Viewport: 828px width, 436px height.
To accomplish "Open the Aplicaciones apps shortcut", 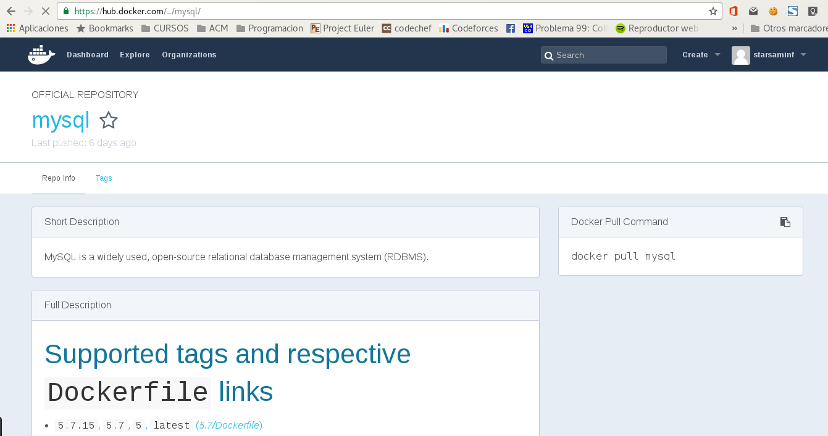I will click(38, 28).
